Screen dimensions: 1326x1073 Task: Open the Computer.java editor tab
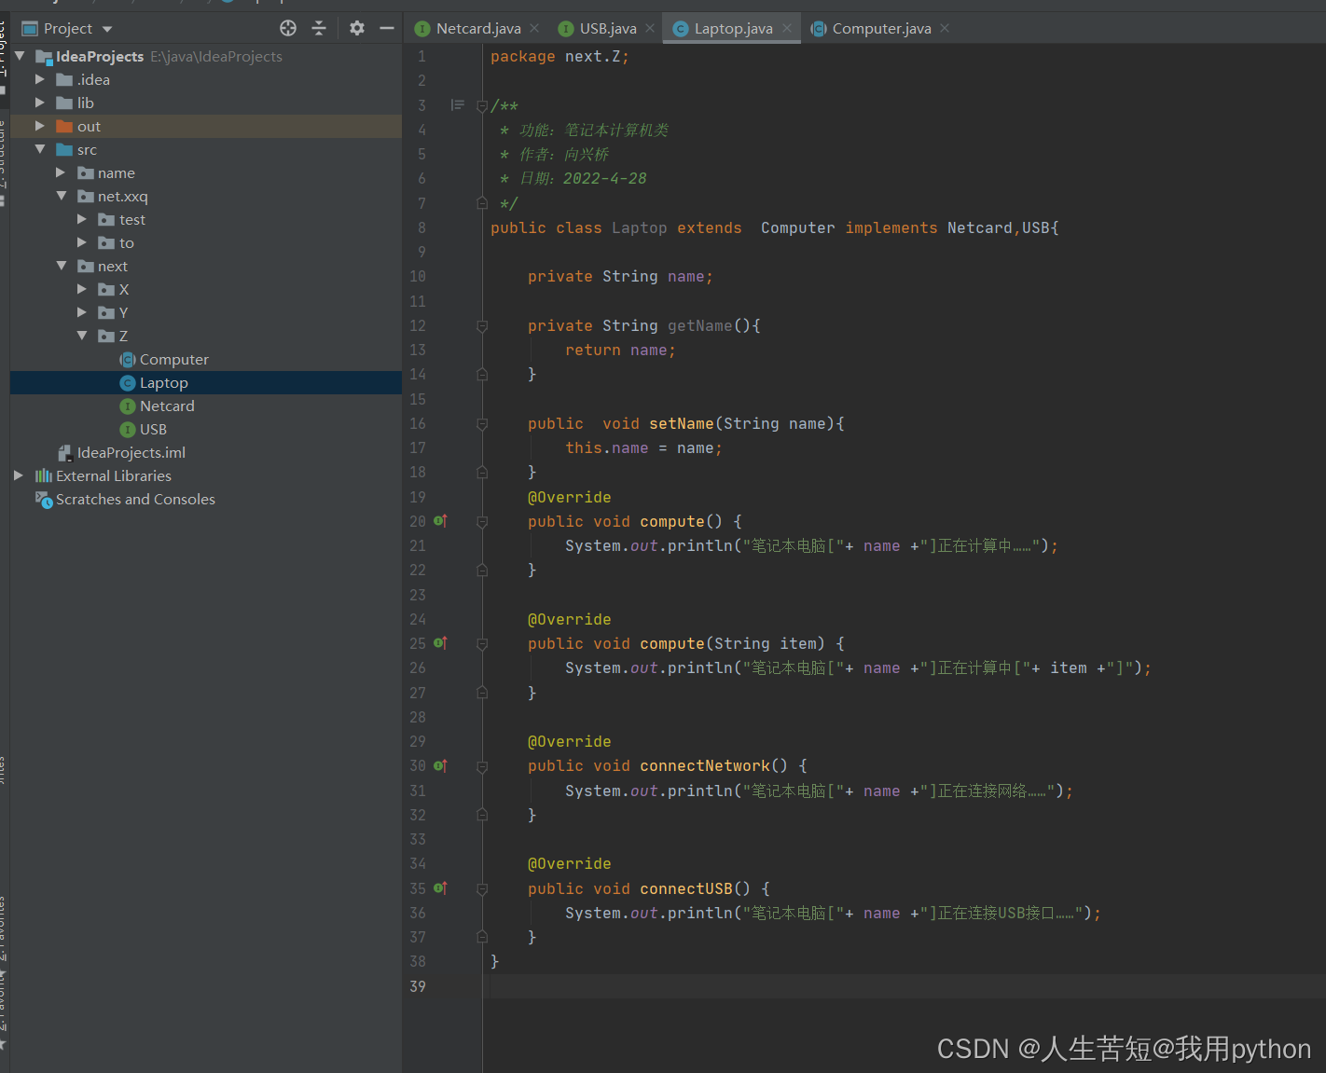pyautogui.click(x=881, y=29)
